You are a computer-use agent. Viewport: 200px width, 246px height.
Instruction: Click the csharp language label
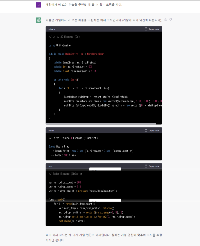click(x=52, y=29)
